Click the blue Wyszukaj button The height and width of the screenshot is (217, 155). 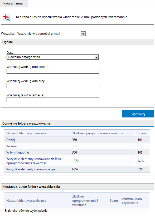tap(138, 114)
